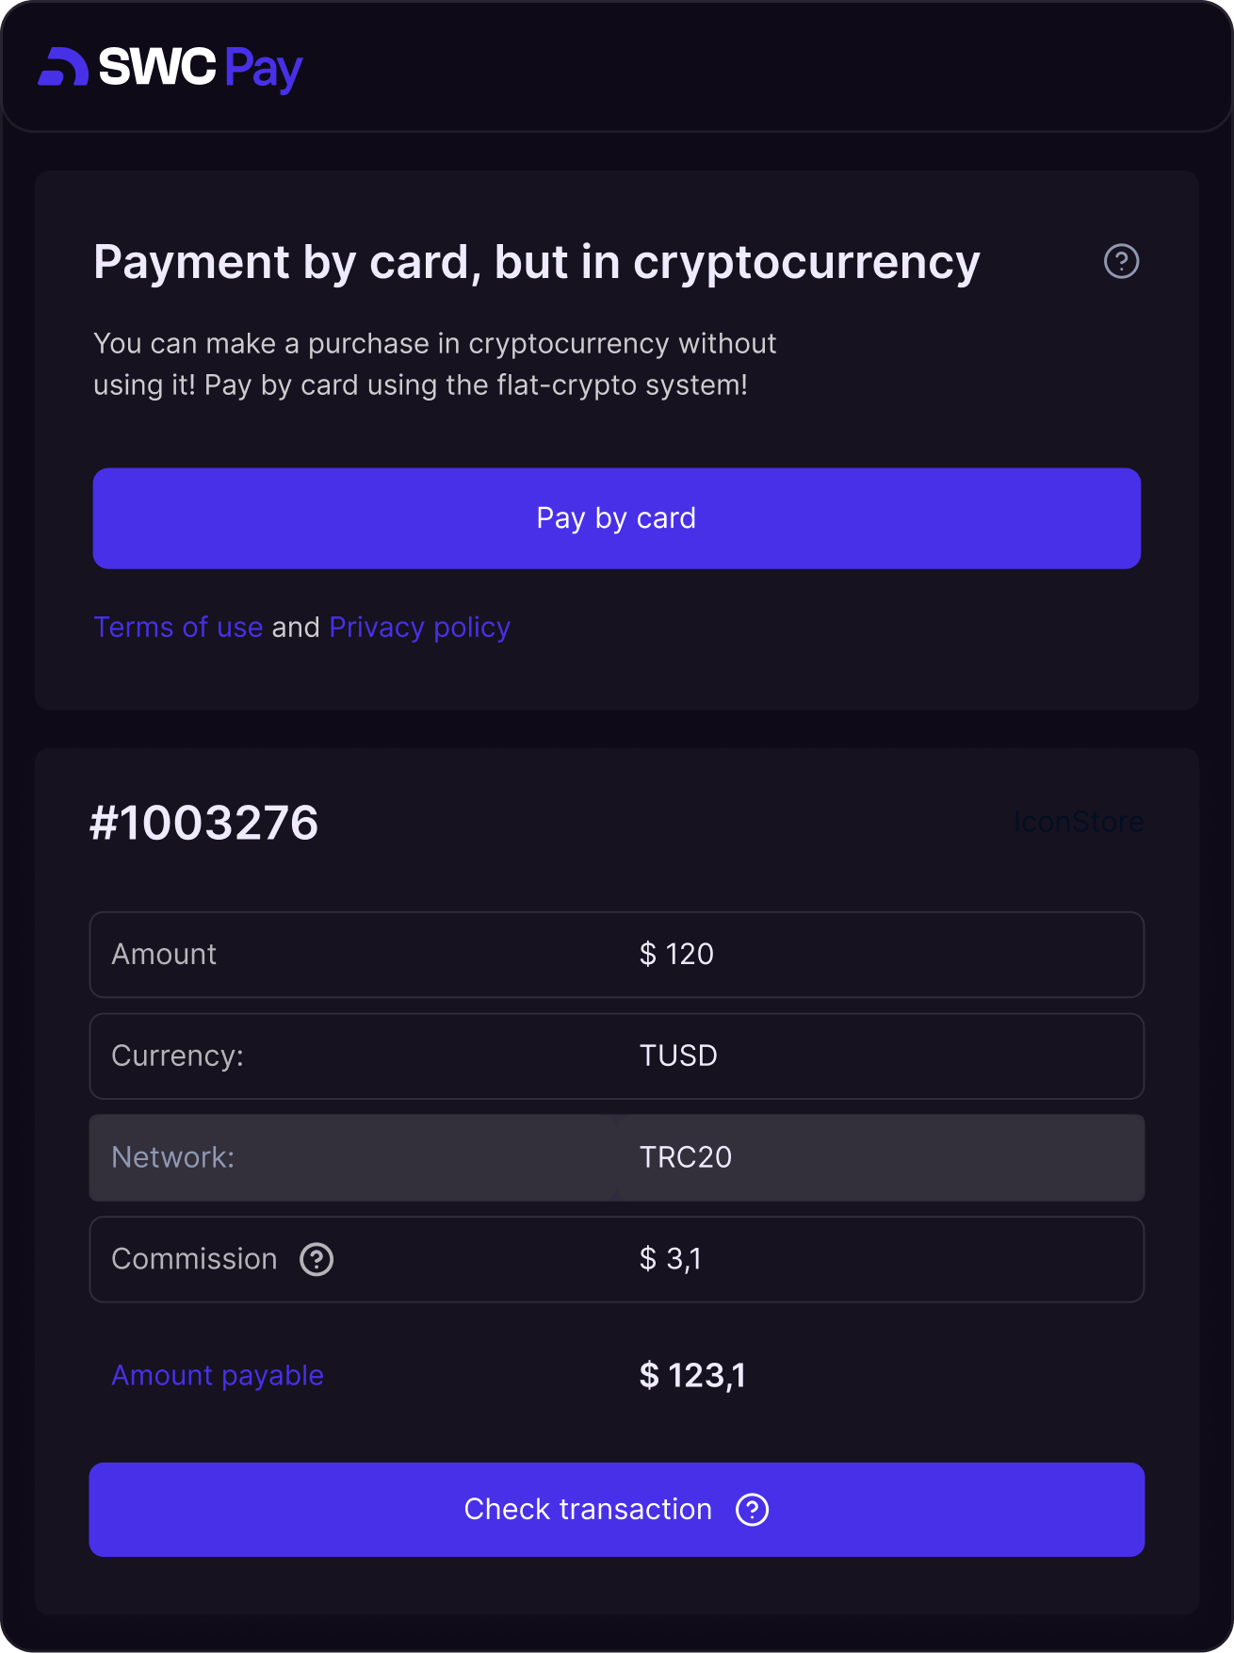
Task: Select the Amount row label
Action: click(164, 955)
